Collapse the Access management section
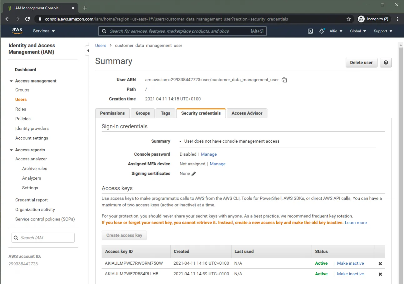This screenshot has width=404, height=284. coord(12,81)
